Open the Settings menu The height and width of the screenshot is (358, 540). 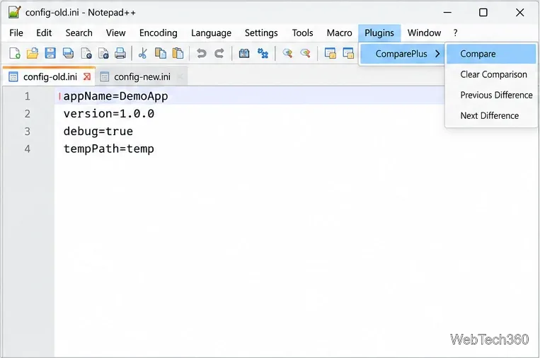point(261,33)
